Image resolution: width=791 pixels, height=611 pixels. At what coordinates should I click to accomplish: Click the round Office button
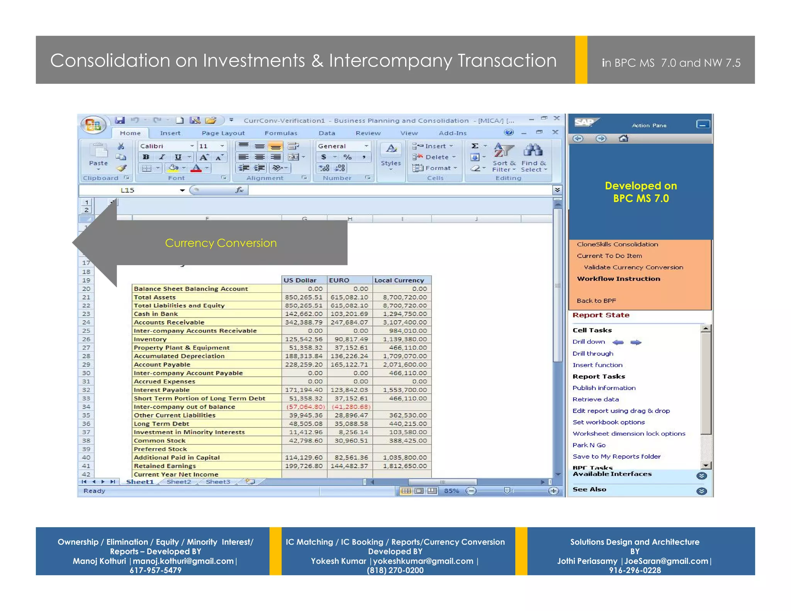(x=93, y=125)
